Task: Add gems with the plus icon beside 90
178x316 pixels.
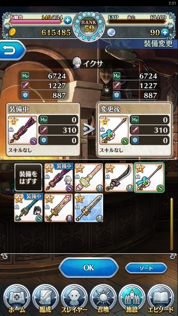Action: coord(165,33)
